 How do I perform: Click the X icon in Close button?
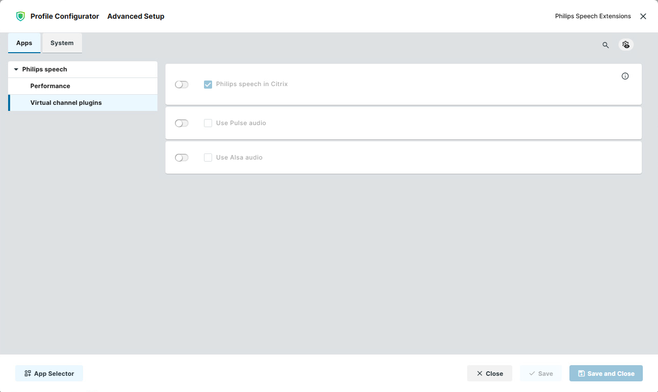(479, 373)
